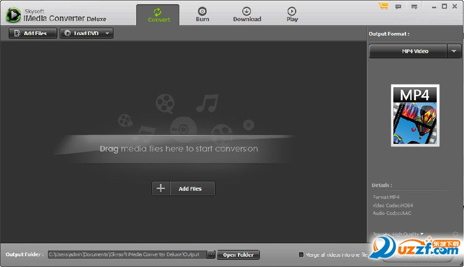This screenshot has width=464, height=267.
Task: Close the iMedia Converter window
Action: click(455, 6)
